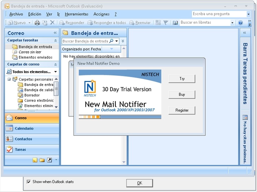Click Responder a todos

coord(107,23)
